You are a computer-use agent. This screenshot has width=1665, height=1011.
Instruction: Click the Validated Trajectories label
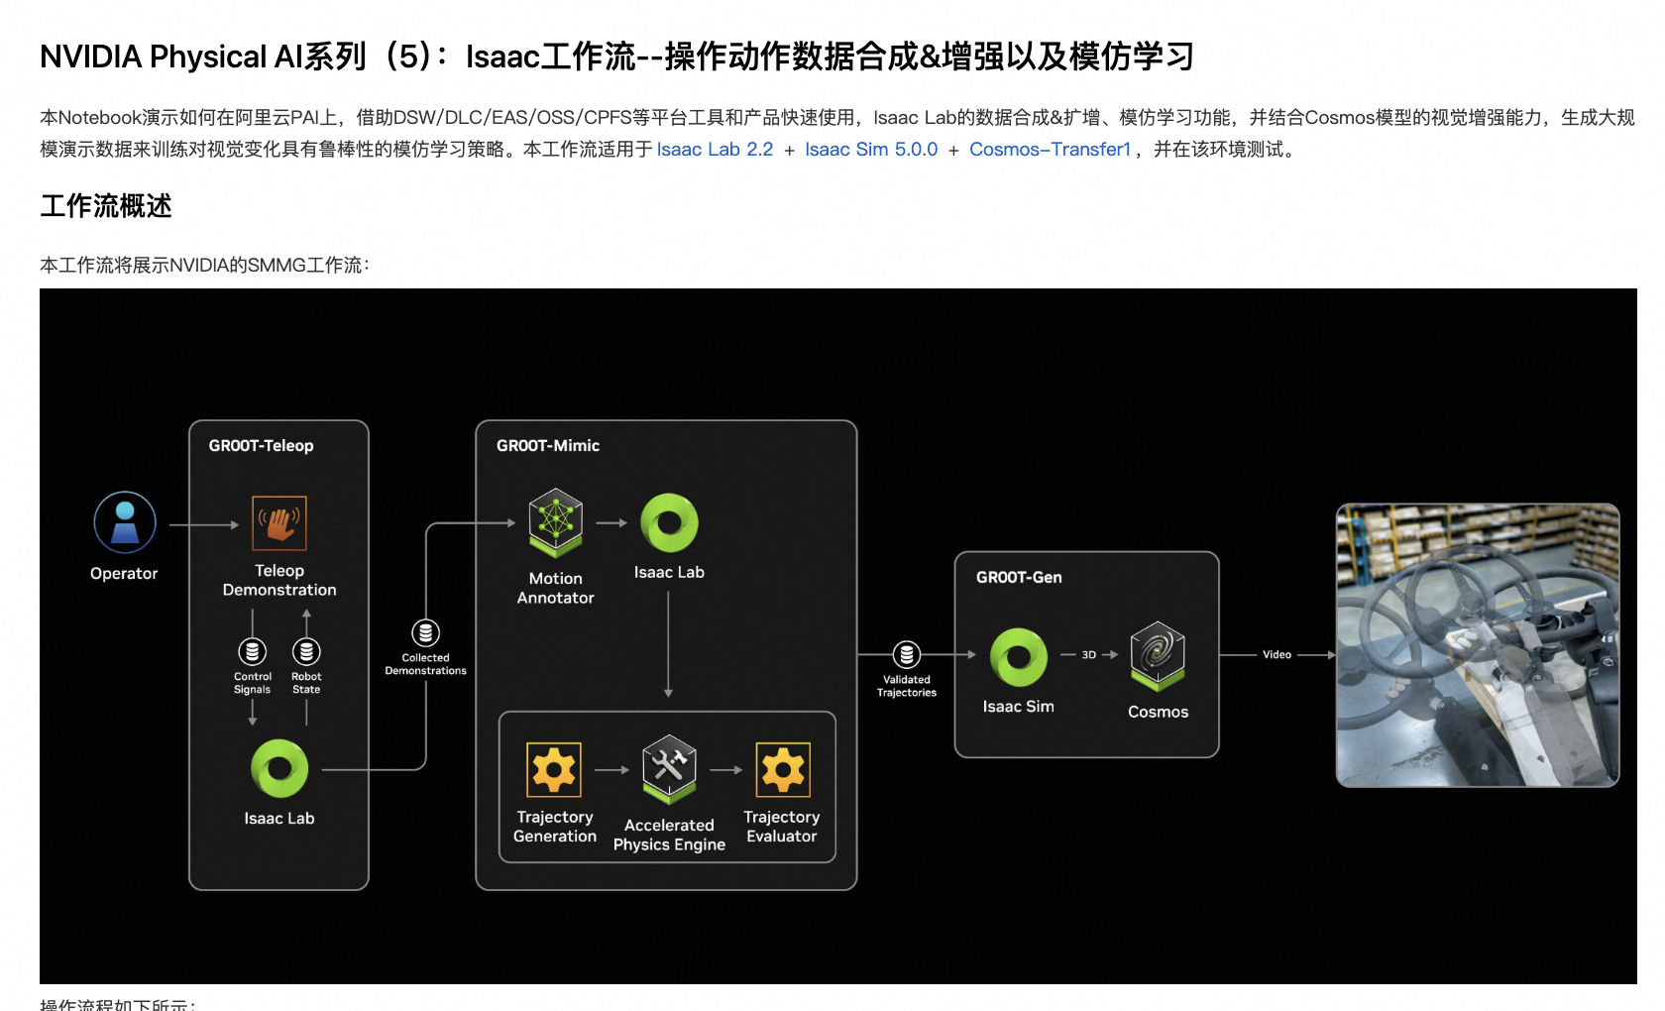[x=907, y=686]
